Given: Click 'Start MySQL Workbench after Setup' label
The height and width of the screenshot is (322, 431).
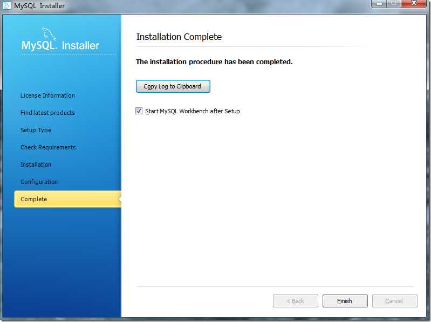Looking at the screenshot, I should pos(193,111).
